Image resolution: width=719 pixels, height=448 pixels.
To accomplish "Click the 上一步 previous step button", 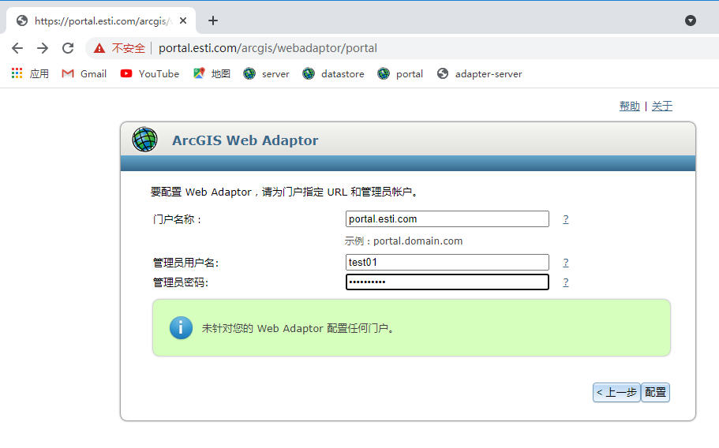I will (616, 393).
